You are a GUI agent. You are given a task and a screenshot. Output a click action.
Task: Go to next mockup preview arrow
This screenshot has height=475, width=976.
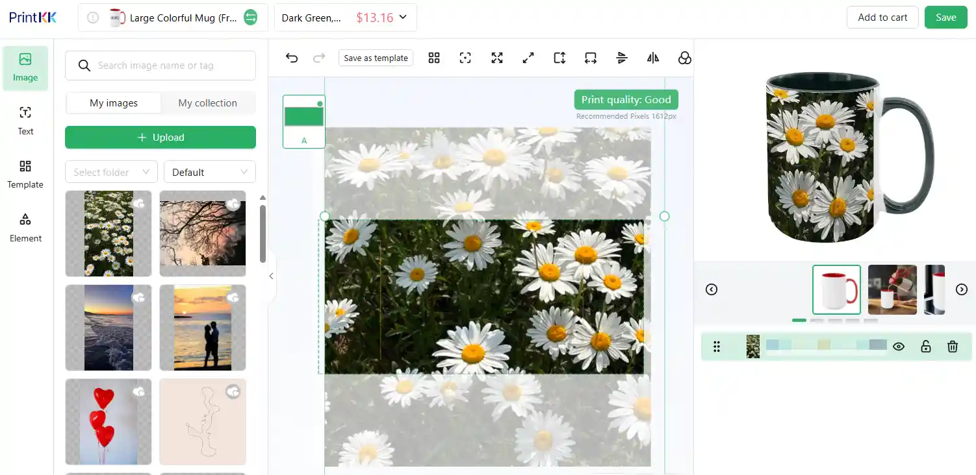pyautogui.click(x=962, y=289)
